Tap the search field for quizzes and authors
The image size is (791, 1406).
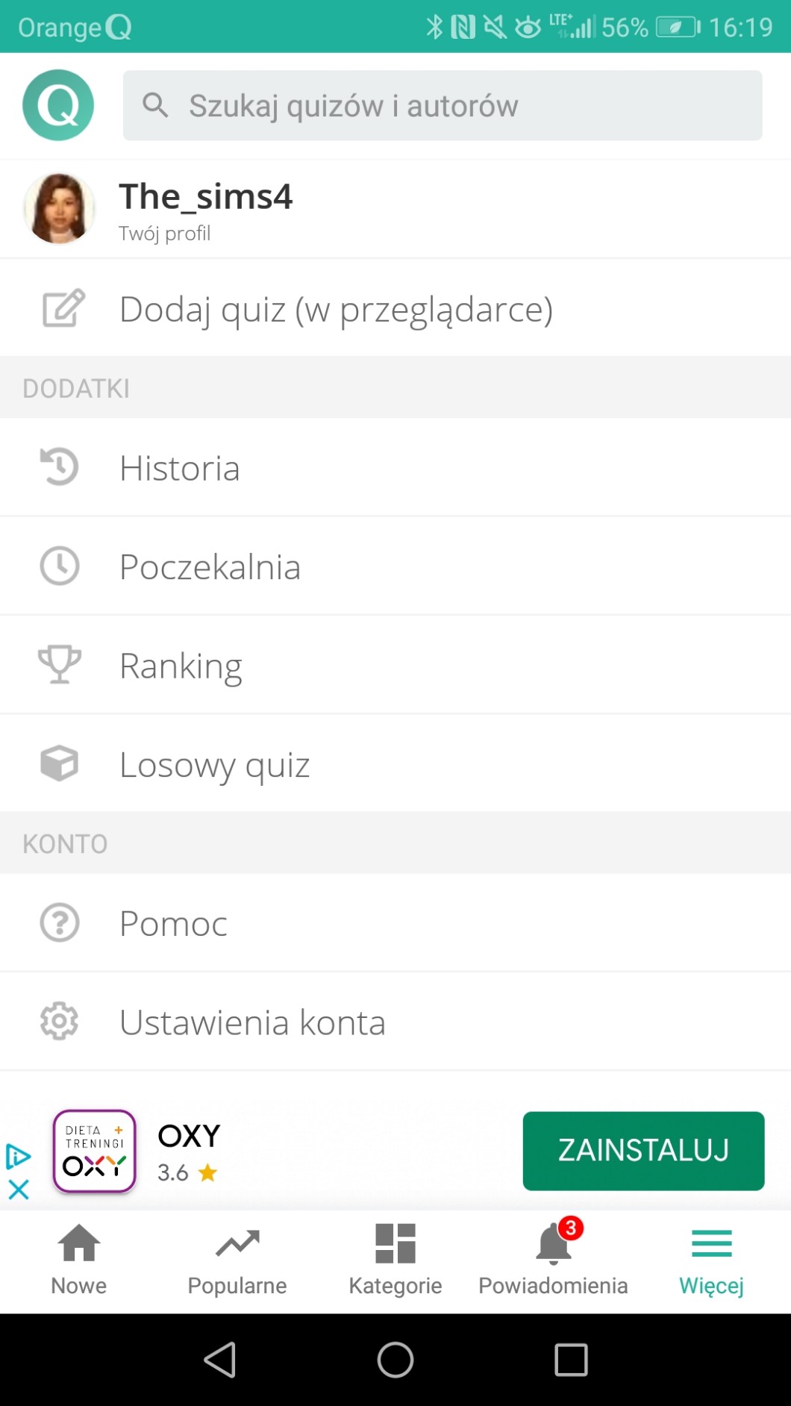(x=442, y=105)
